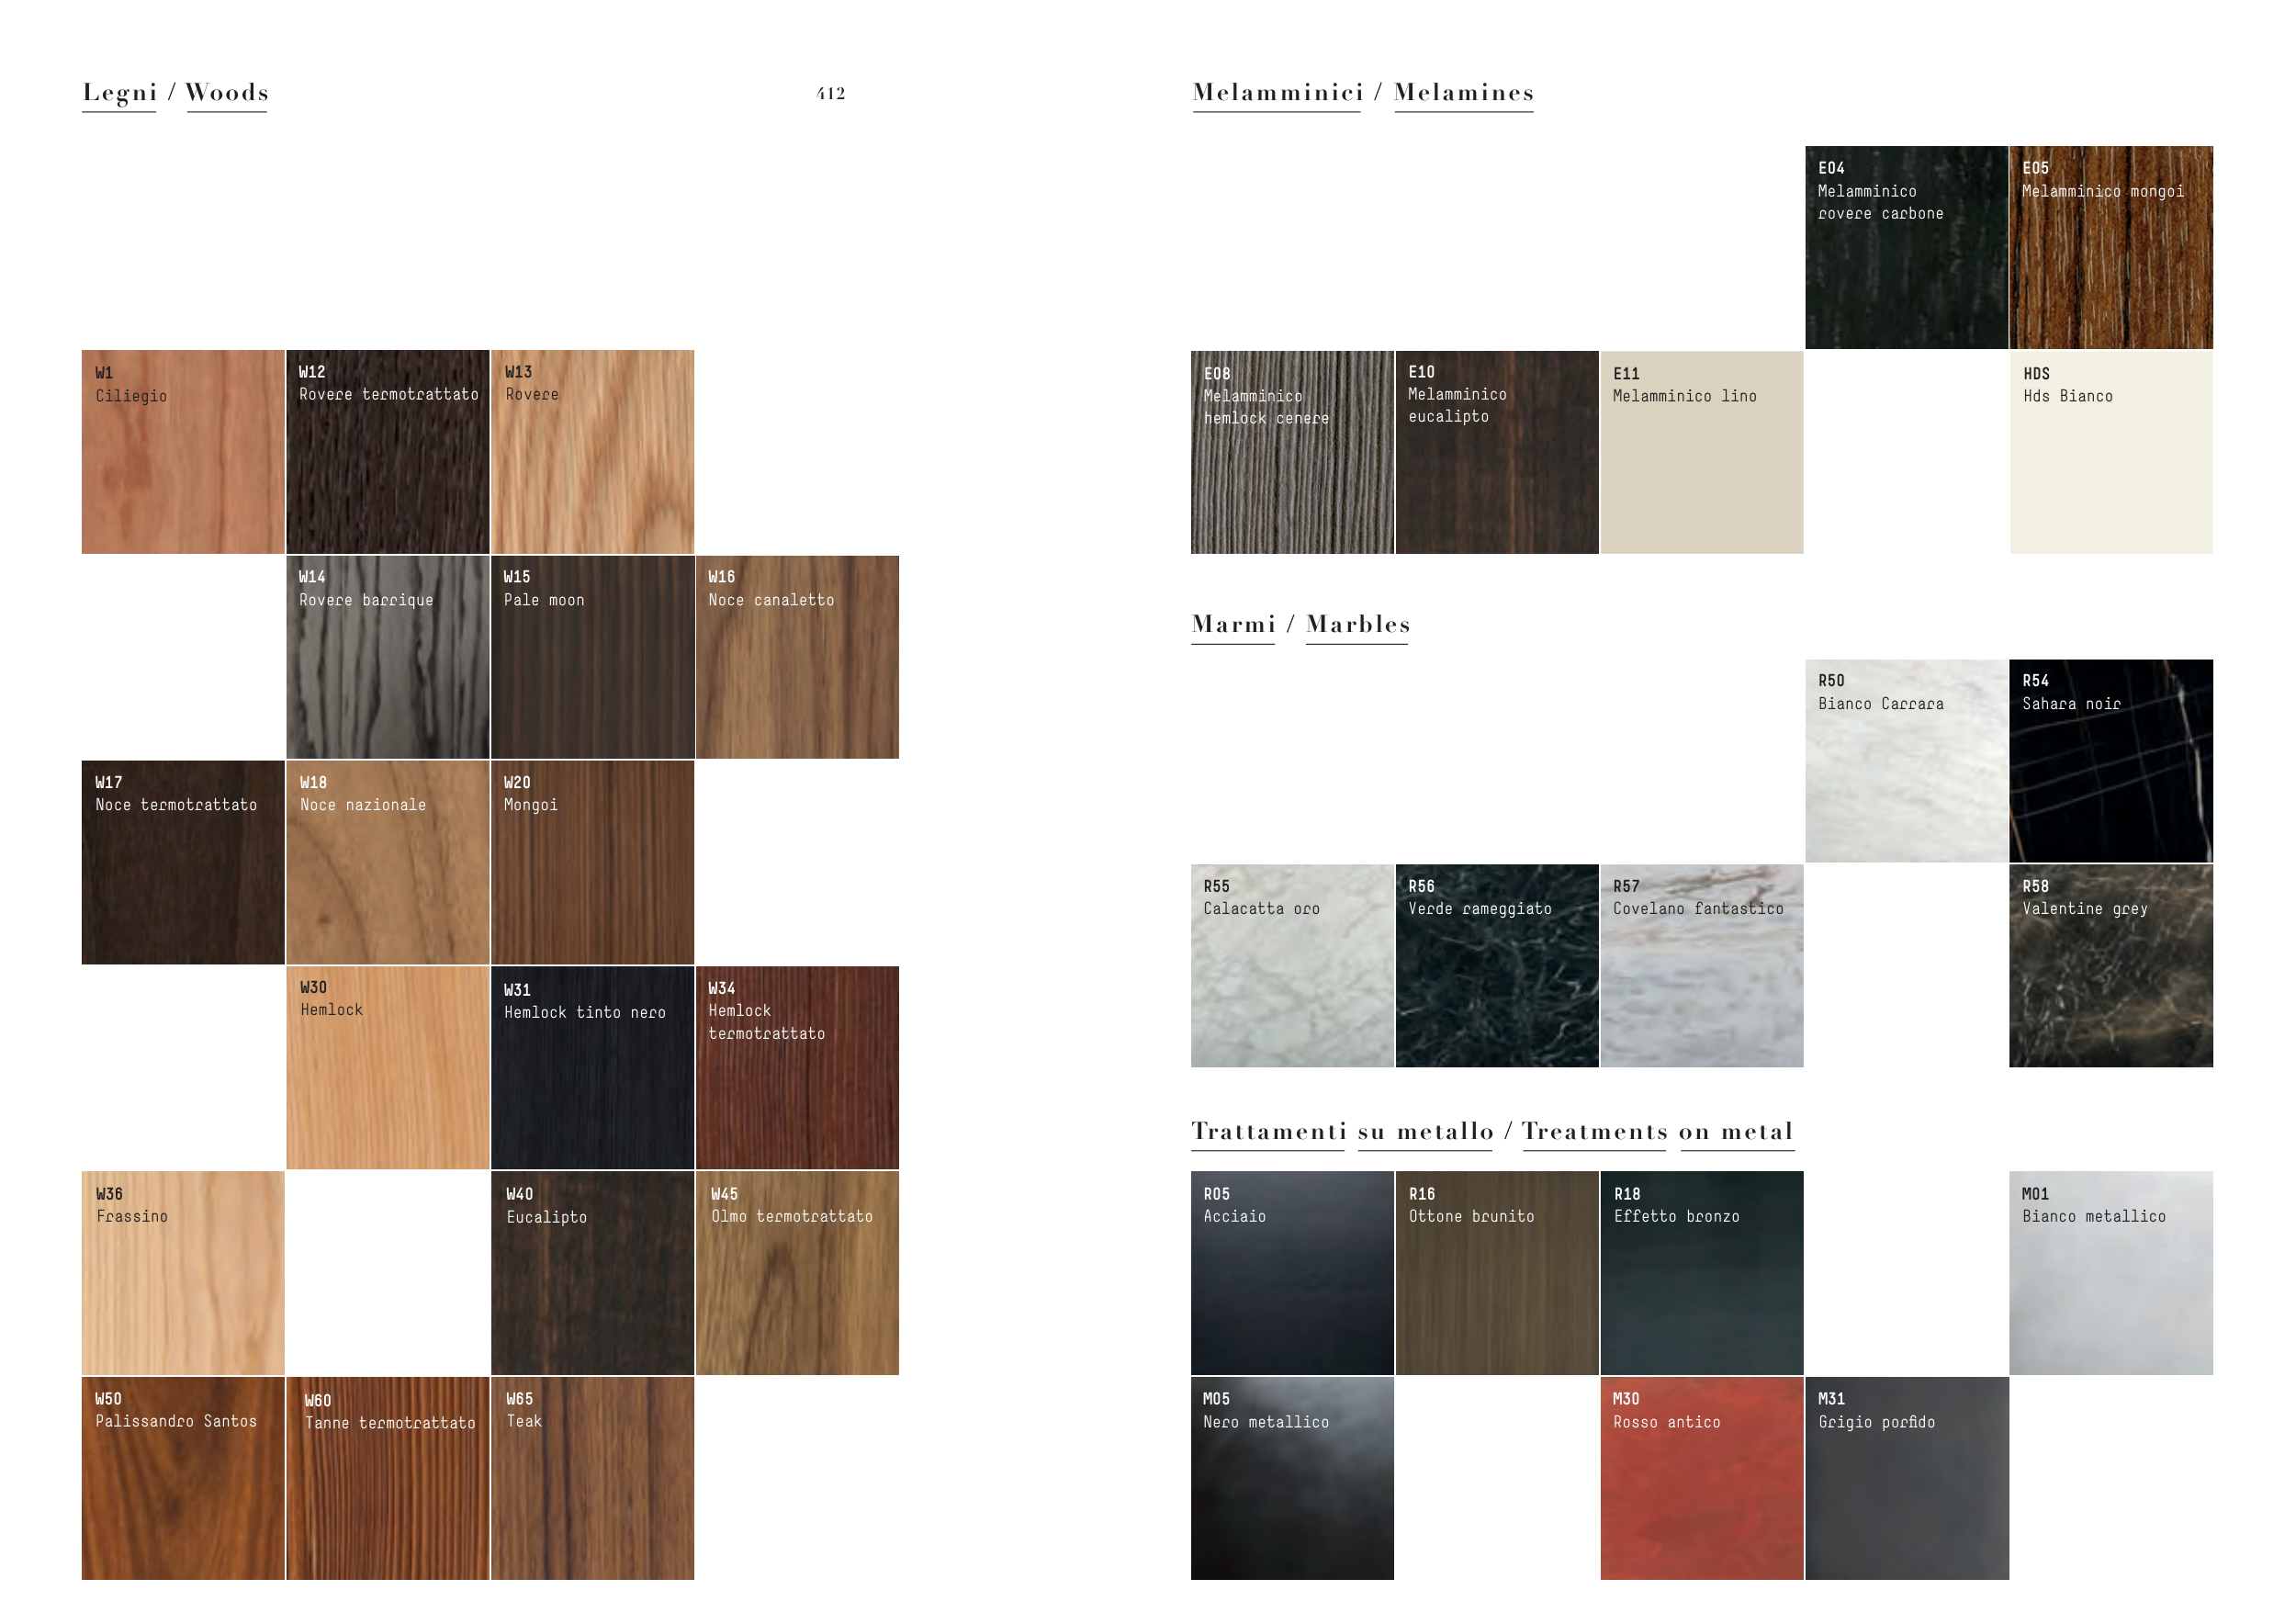Choose the M30 Rosso antico finish
The height and width of the screenshot is (1624, 2296).
pyautogui.click(x=1701, y=1478)
